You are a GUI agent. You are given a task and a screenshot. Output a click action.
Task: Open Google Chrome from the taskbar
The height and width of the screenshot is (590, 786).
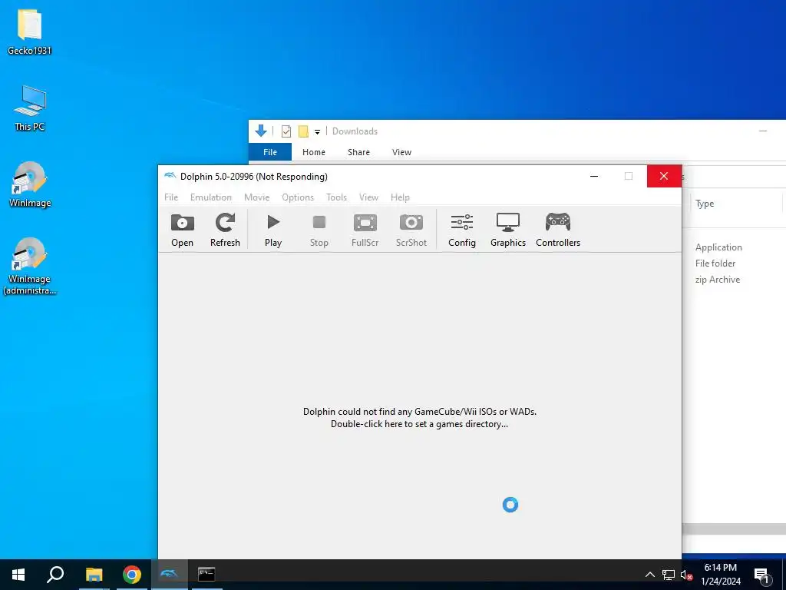[x=132, y=575]
